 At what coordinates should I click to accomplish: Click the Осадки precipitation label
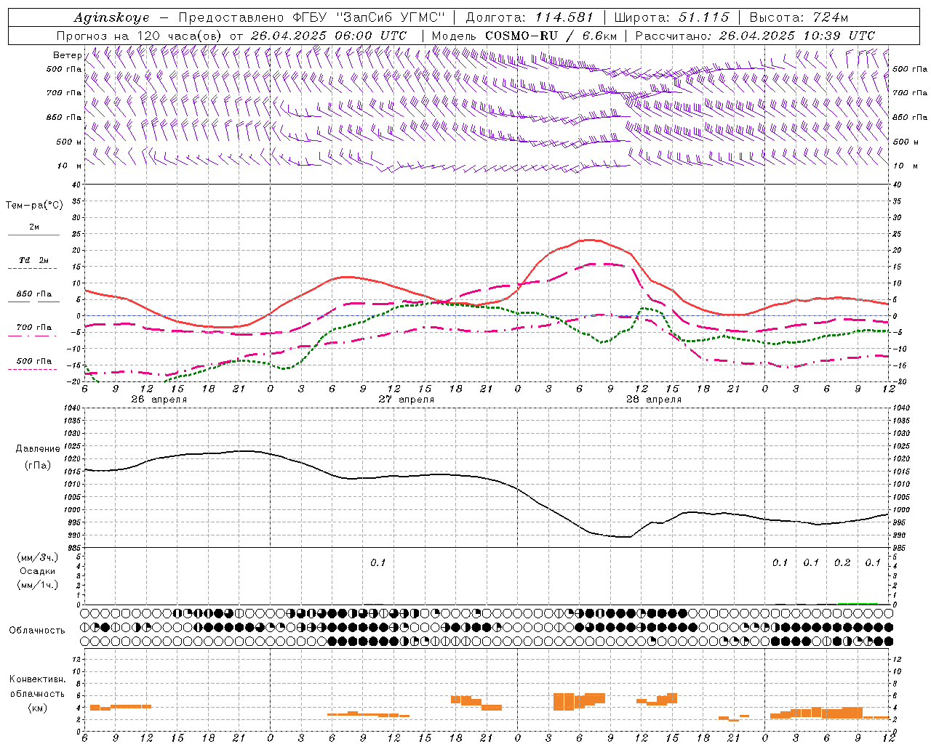pyautogui.click(x=38, y=571)
